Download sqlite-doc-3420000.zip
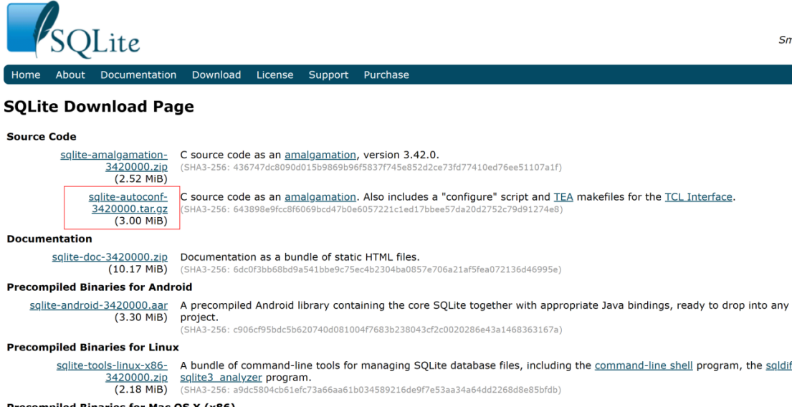Image resolution: width=792 pixels, height=407 pixels. (x=110, y=257)
